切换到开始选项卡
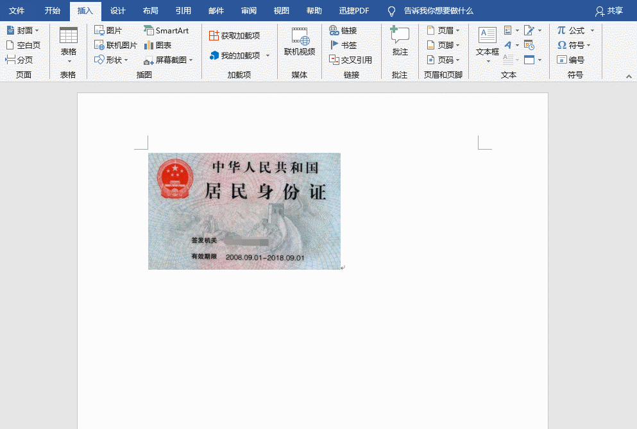 point(53,11)
